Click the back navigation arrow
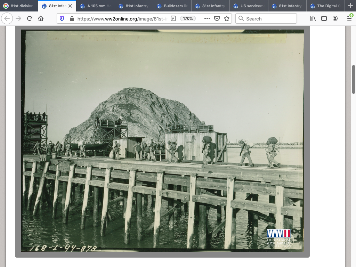This screenshot has height=267, width=356. coord(7,19)
